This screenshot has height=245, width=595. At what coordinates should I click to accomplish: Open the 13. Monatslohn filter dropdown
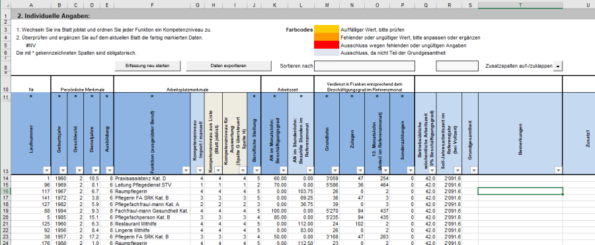pos(385,170)
